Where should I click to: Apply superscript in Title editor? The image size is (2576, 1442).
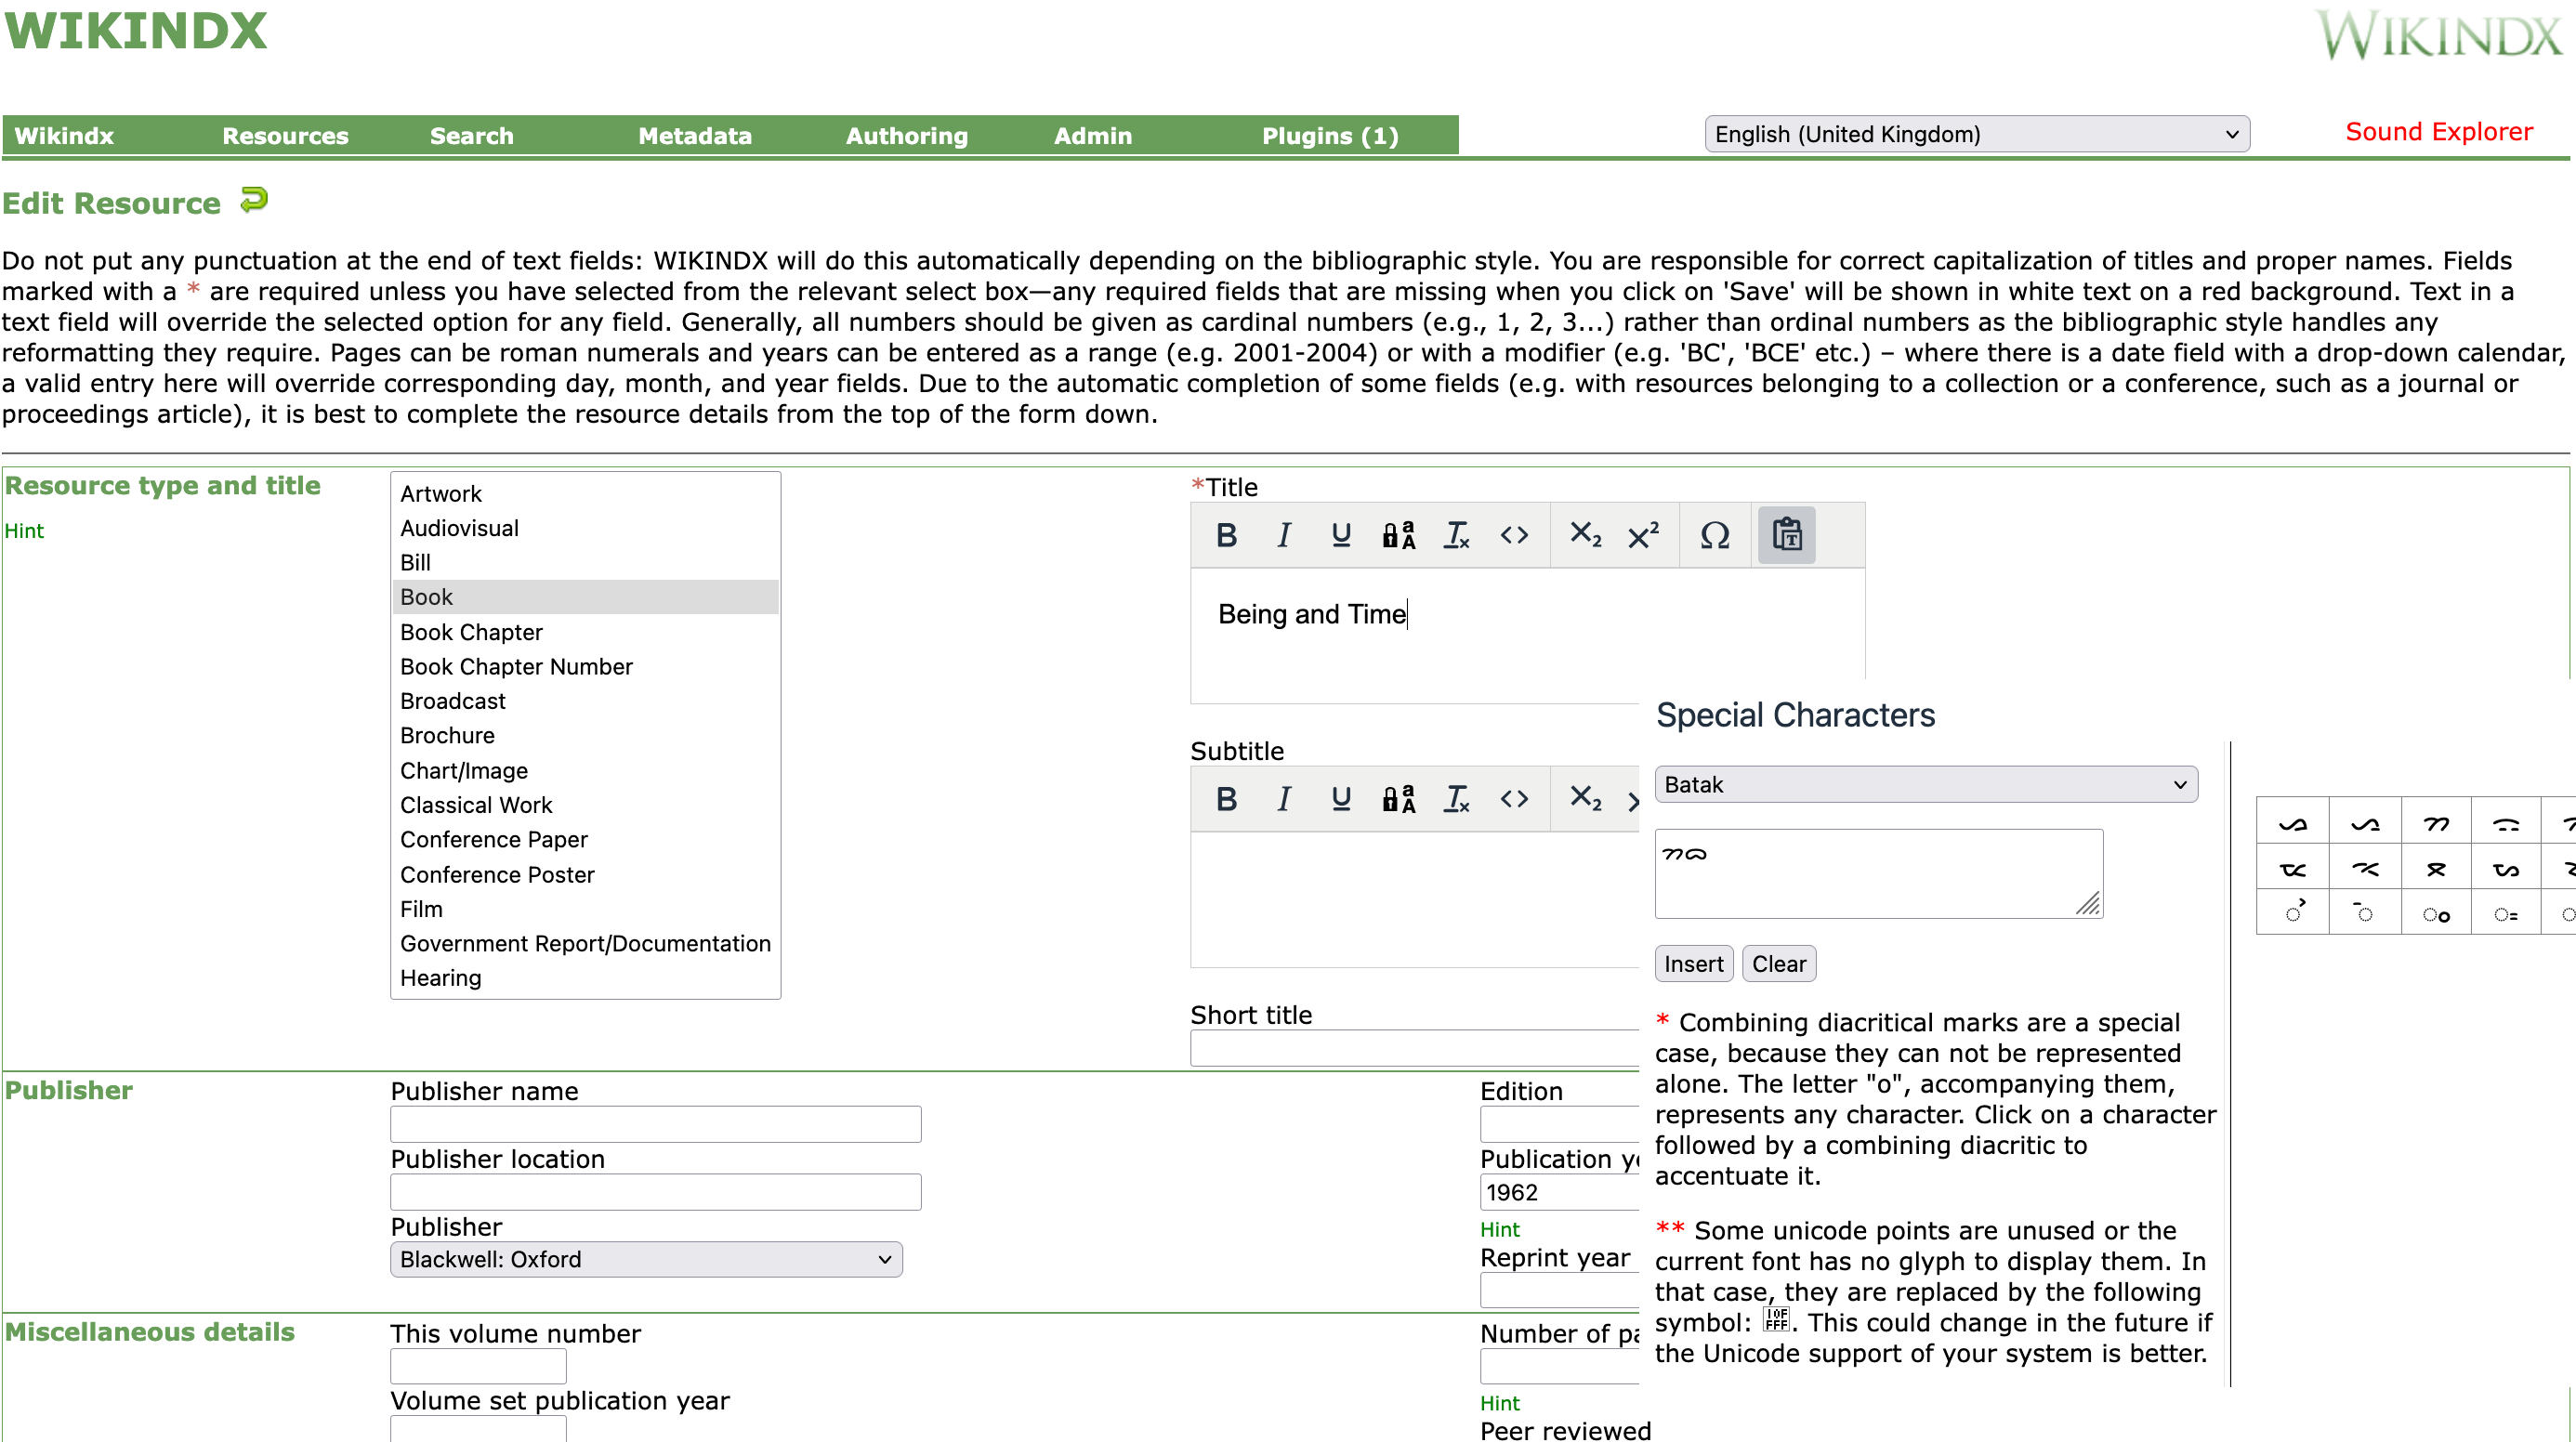point(1643,535)
